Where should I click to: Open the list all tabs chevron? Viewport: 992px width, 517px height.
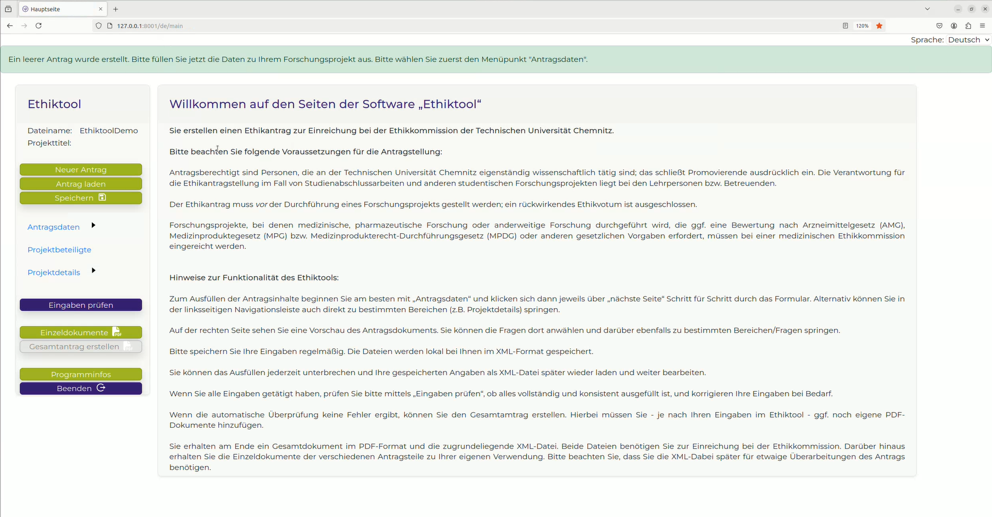[927, 9]
